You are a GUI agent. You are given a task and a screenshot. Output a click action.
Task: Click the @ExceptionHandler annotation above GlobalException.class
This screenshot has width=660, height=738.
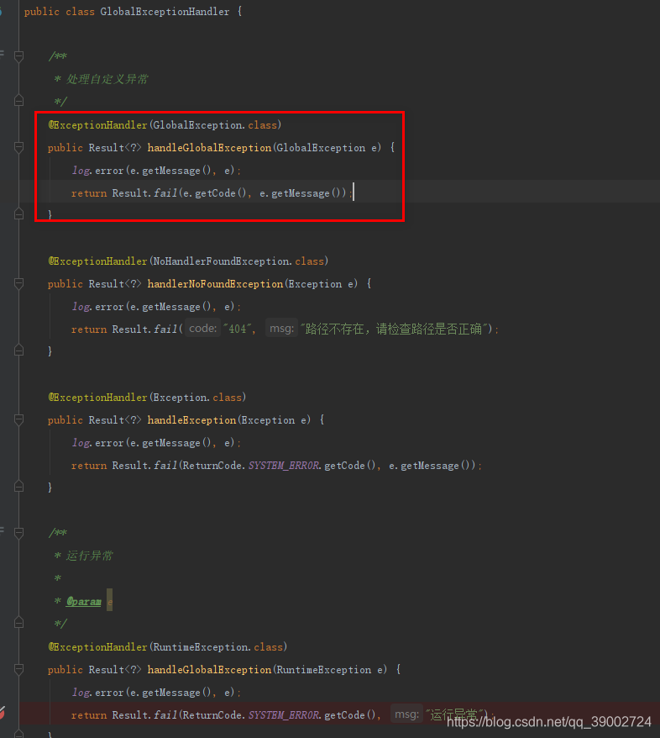(x=97, y=125)
